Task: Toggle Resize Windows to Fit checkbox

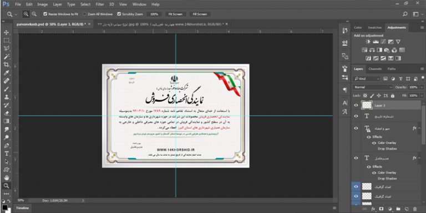Action: (x=45, y=14)
